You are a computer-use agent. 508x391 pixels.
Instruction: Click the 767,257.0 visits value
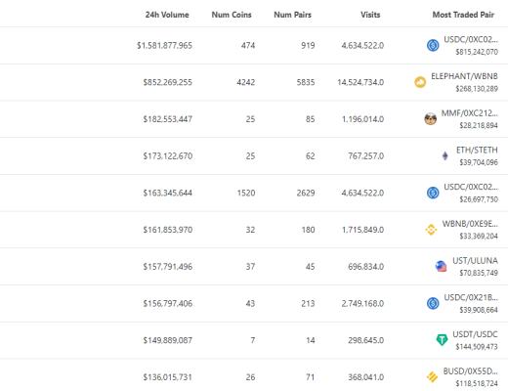click(x=366, y=155)
